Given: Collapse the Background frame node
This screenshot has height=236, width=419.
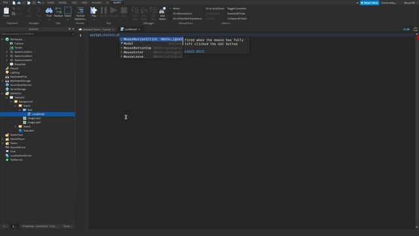Looking at the screenshot, I should 11,102.
